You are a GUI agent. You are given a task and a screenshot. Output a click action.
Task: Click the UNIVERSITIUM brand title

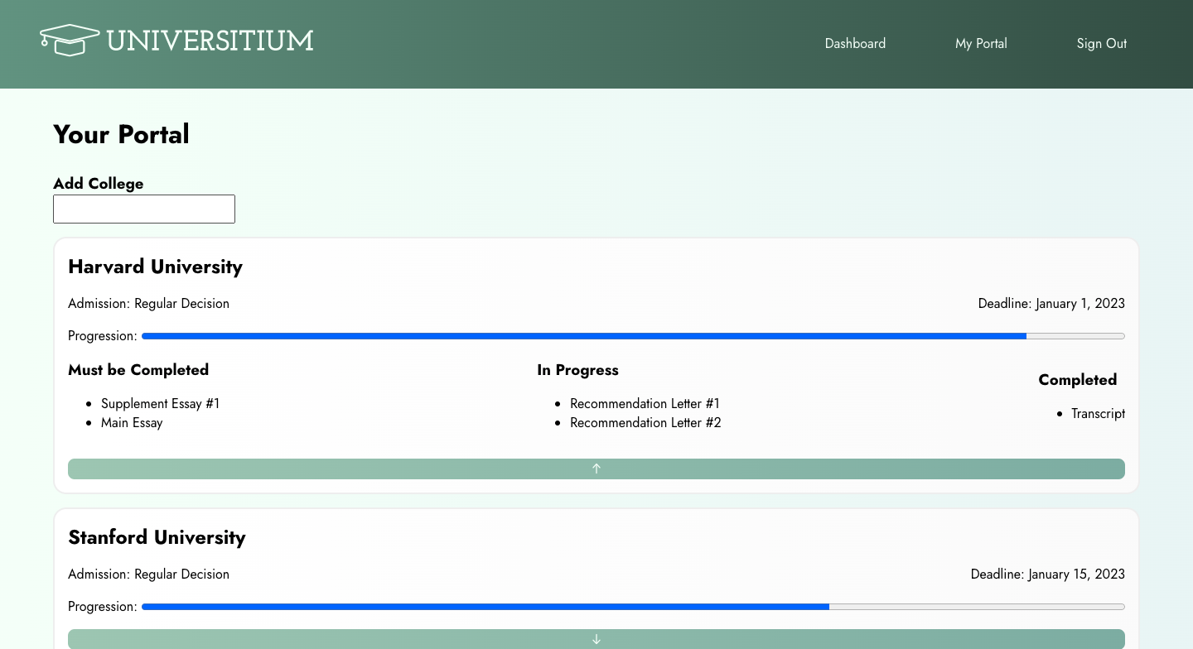click(x=210, y=41)
